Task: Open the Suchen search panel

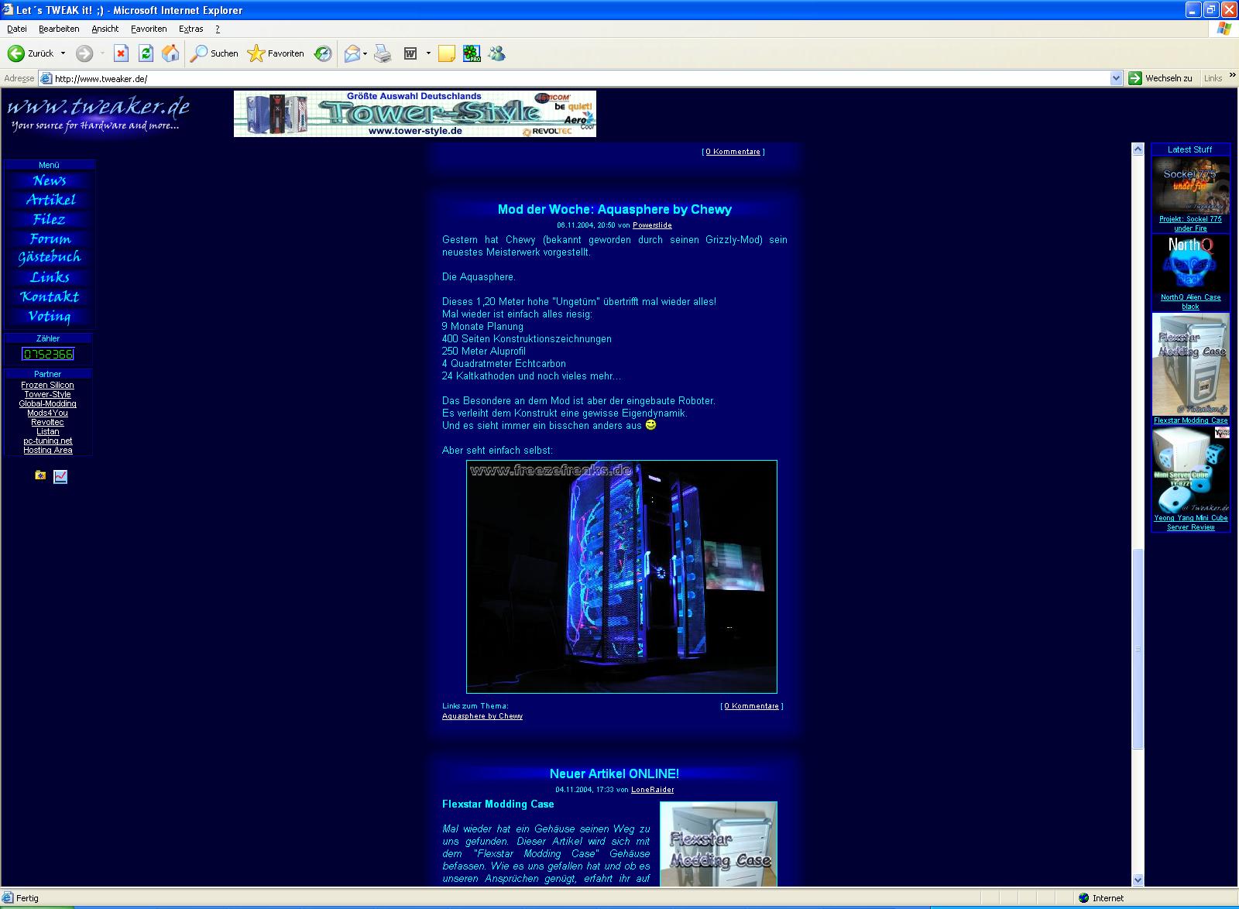Action: [x=215, y=53]
